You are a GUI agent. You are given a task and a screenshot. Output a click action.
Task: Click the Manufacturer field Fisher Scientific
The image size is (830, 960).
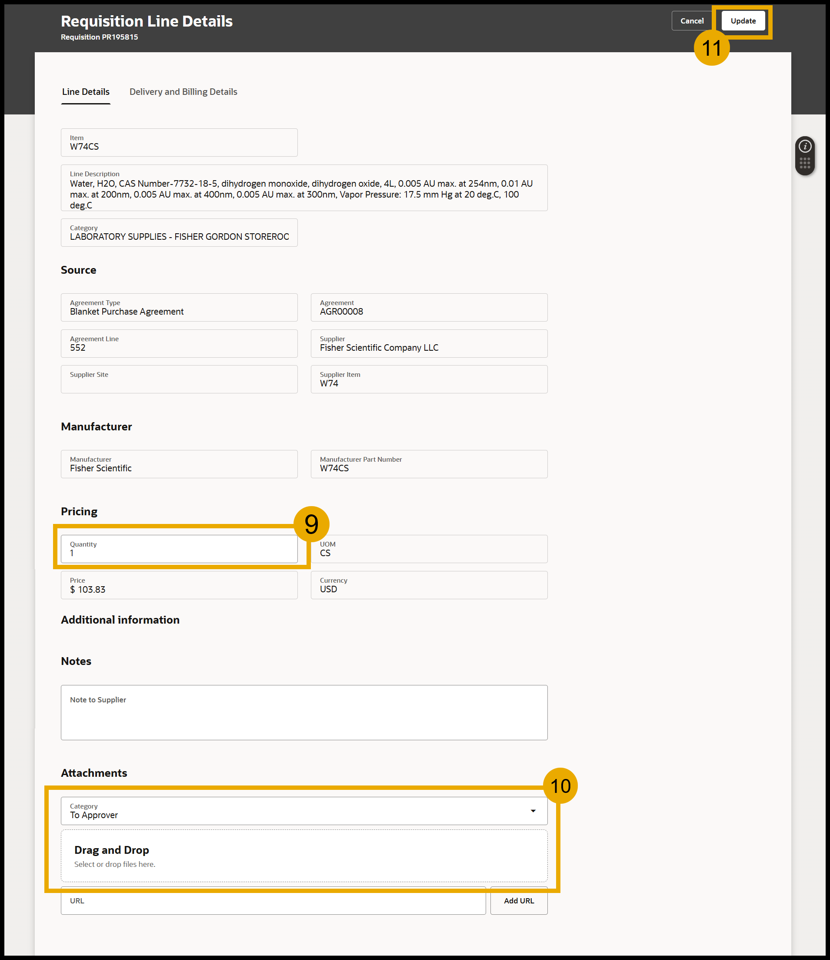(179, 464)
